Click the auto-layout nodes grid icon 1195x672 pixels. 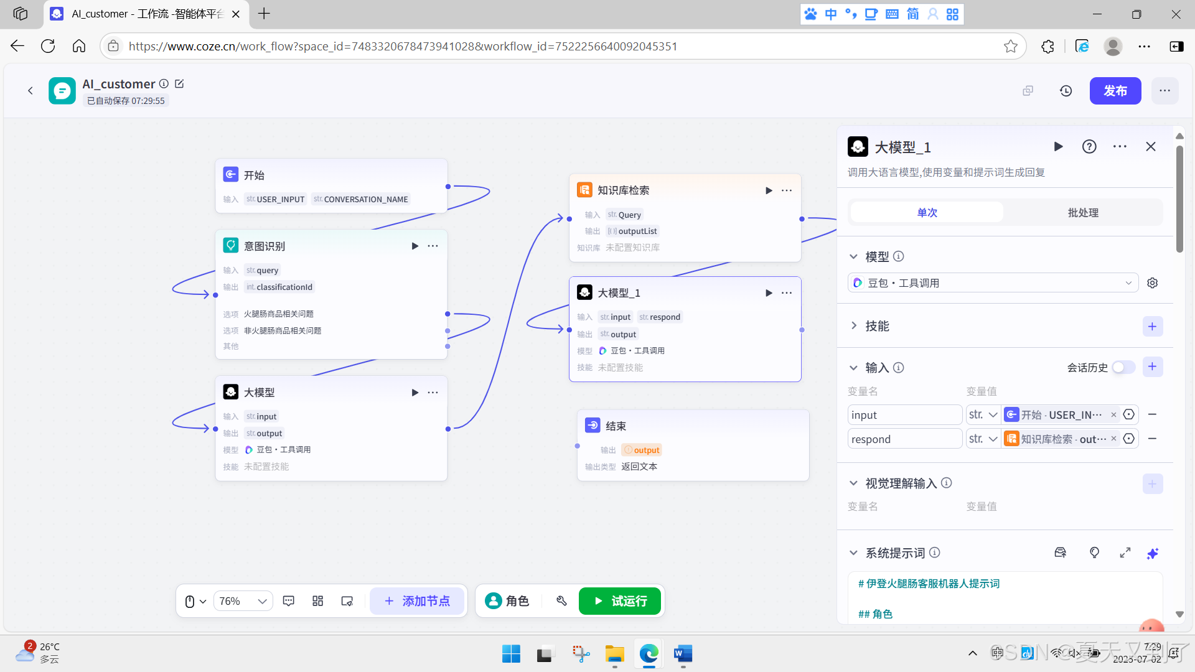pos(317,601)
